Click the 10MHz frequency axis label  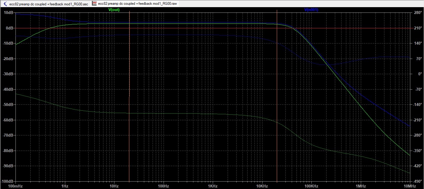click(x=410, y=186)
